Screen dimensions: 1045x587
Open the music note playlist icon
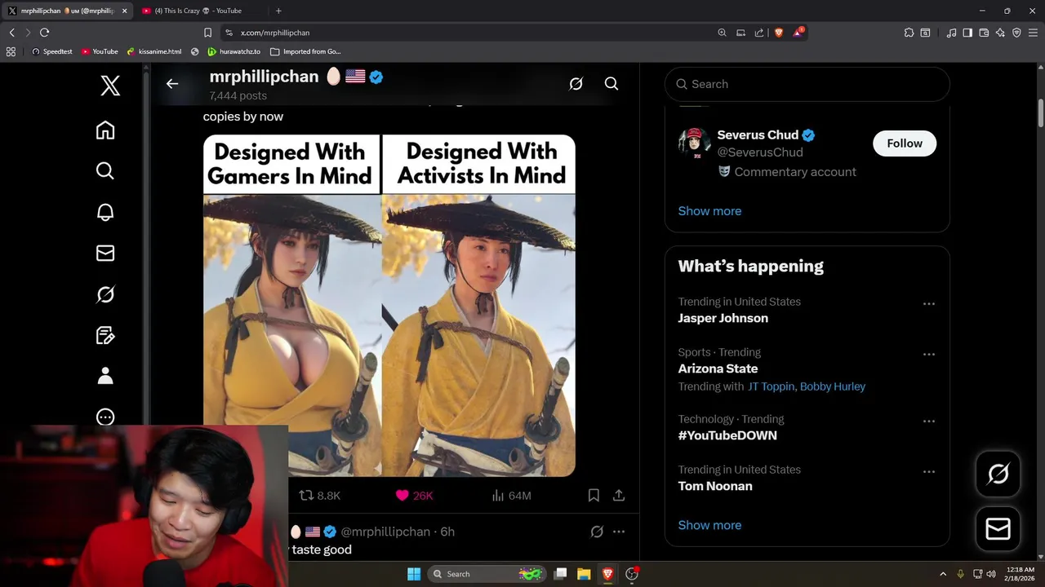[x=951, y=33]
